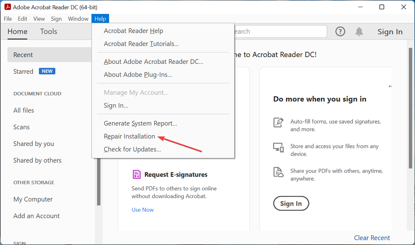The width and height of the screenshot is (415, 245).
Task: Open the help question mark icon
Action: [340, 31]
